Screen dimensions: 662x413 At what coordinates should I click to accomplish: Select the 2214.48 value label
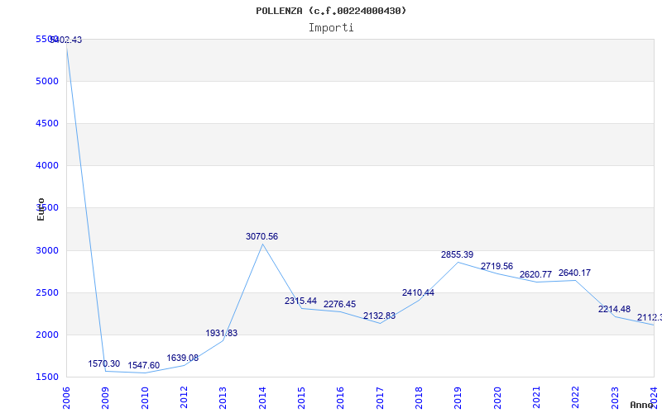pos(614,310)
